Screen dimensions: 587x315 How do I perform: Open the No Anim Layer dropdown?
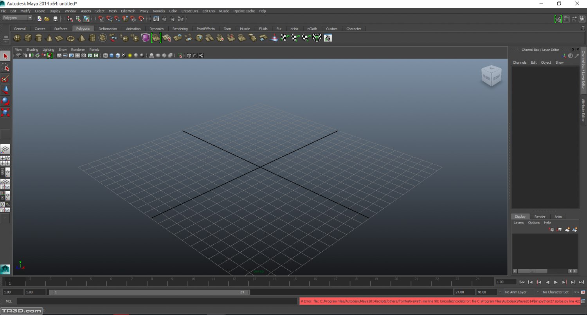[519, 292]
